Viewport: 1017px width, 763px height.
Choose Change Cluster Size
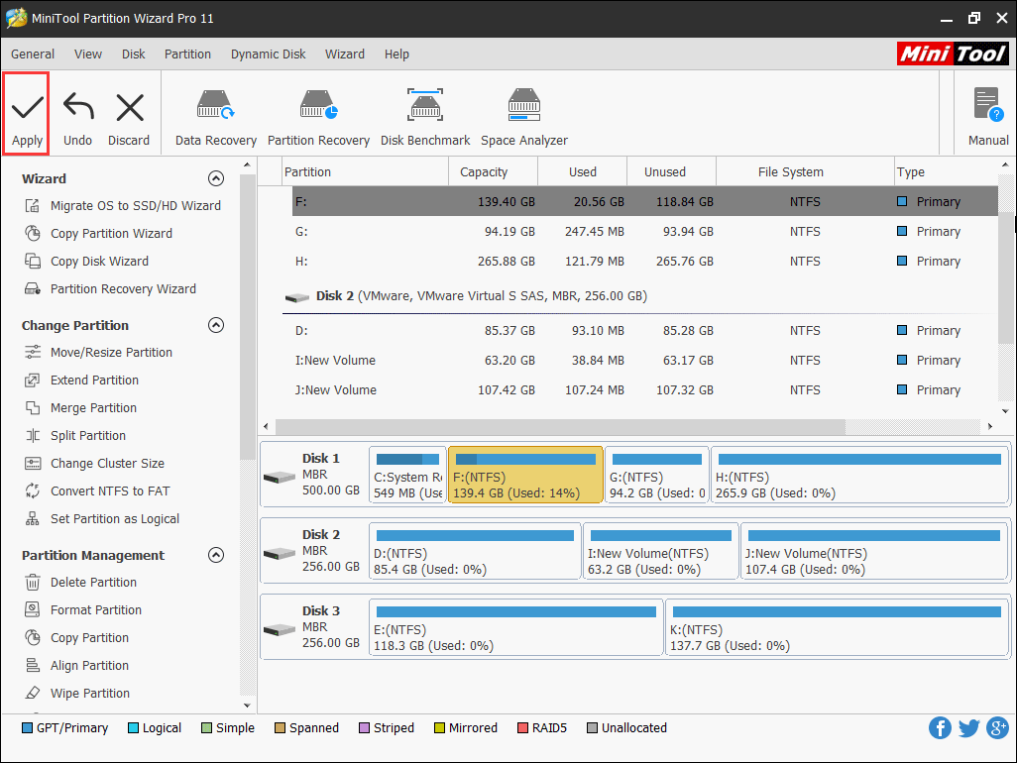coord(95,464)
